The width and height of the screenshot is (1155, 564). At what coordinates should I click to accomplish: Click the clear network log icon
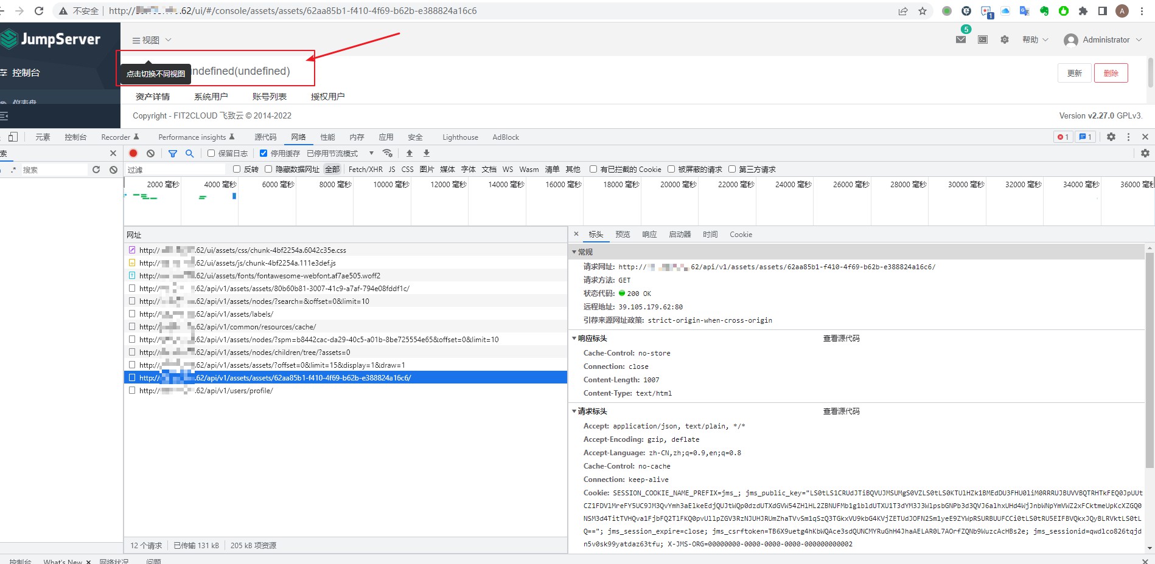coord(150,153)
